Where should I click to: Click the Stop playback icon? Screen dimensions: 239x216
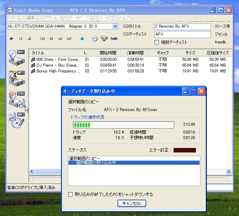29,39
